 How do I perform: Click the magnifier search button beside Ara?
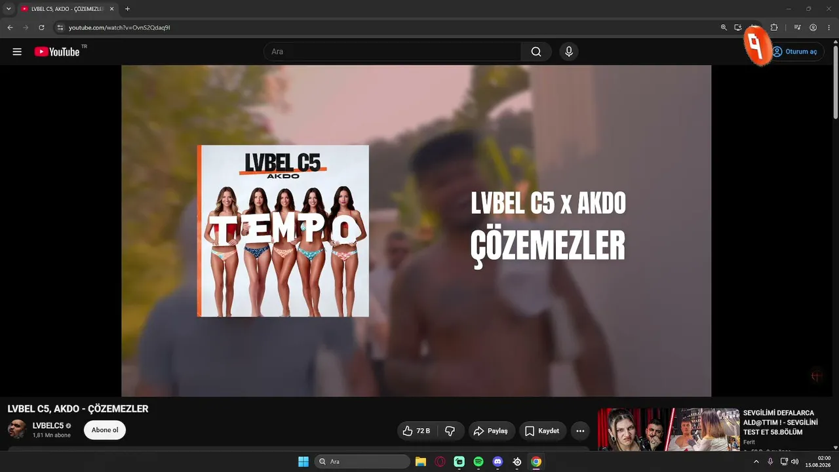click(x=536, y=52)
